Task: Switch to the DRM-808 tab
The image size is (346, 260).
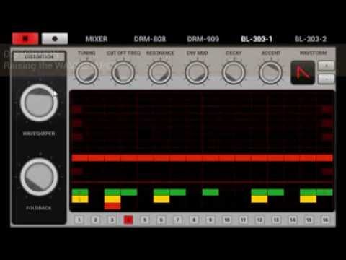Action: tap(150, 39)
